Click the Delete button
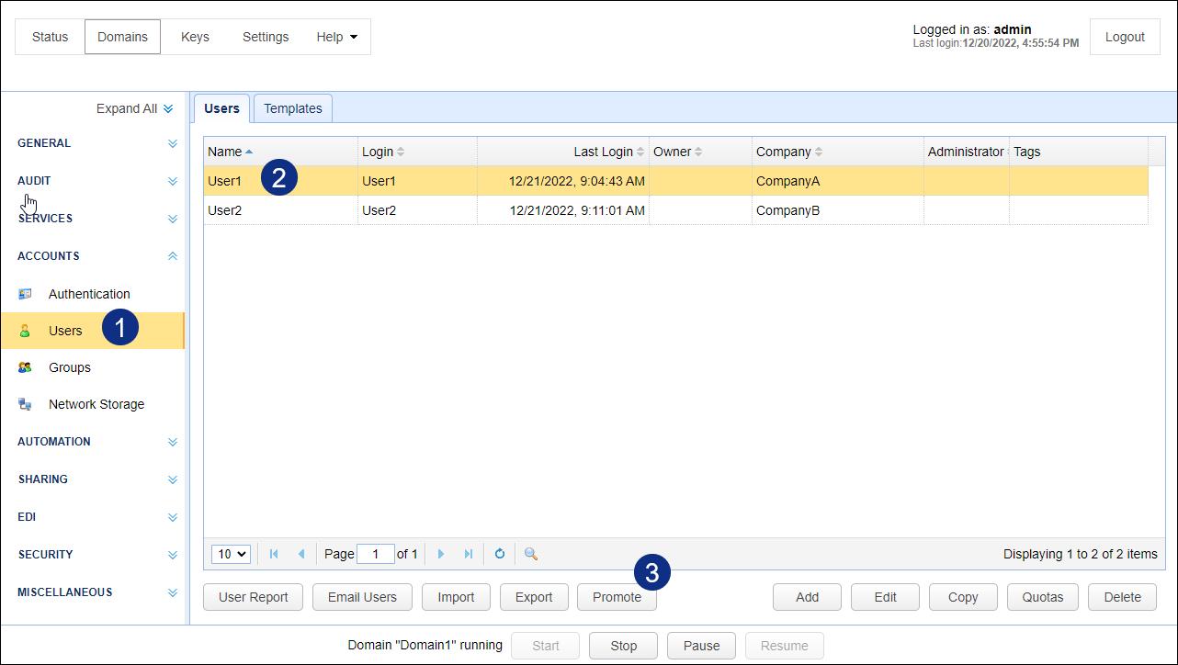This screenshot has width=1178, height=665. (x=1122, y=597)
